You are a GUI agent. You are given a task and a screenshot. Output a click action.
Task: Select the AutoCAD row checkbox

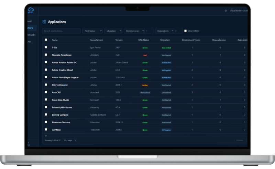point(46,92)
